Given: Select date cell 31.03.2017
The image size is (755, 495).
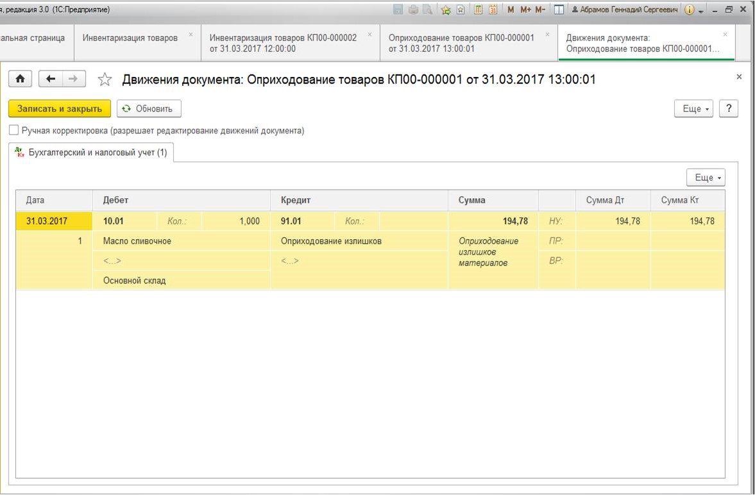Looking at the screenshot, I should tap(54, 221).
